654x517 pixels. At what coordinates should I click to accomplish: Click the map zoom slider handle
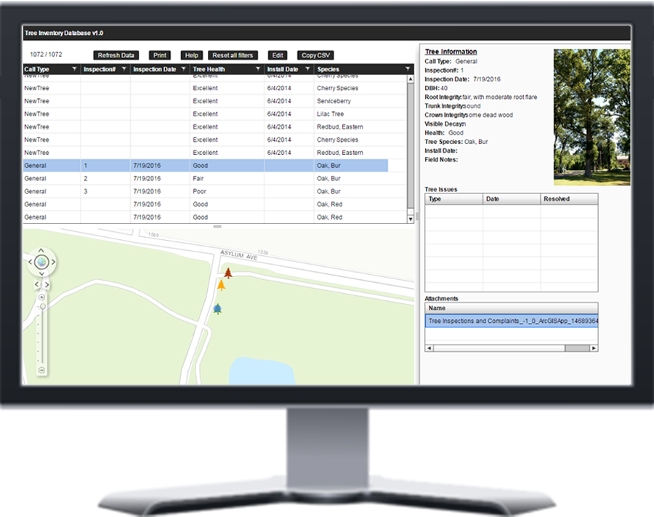click(42, 307)
